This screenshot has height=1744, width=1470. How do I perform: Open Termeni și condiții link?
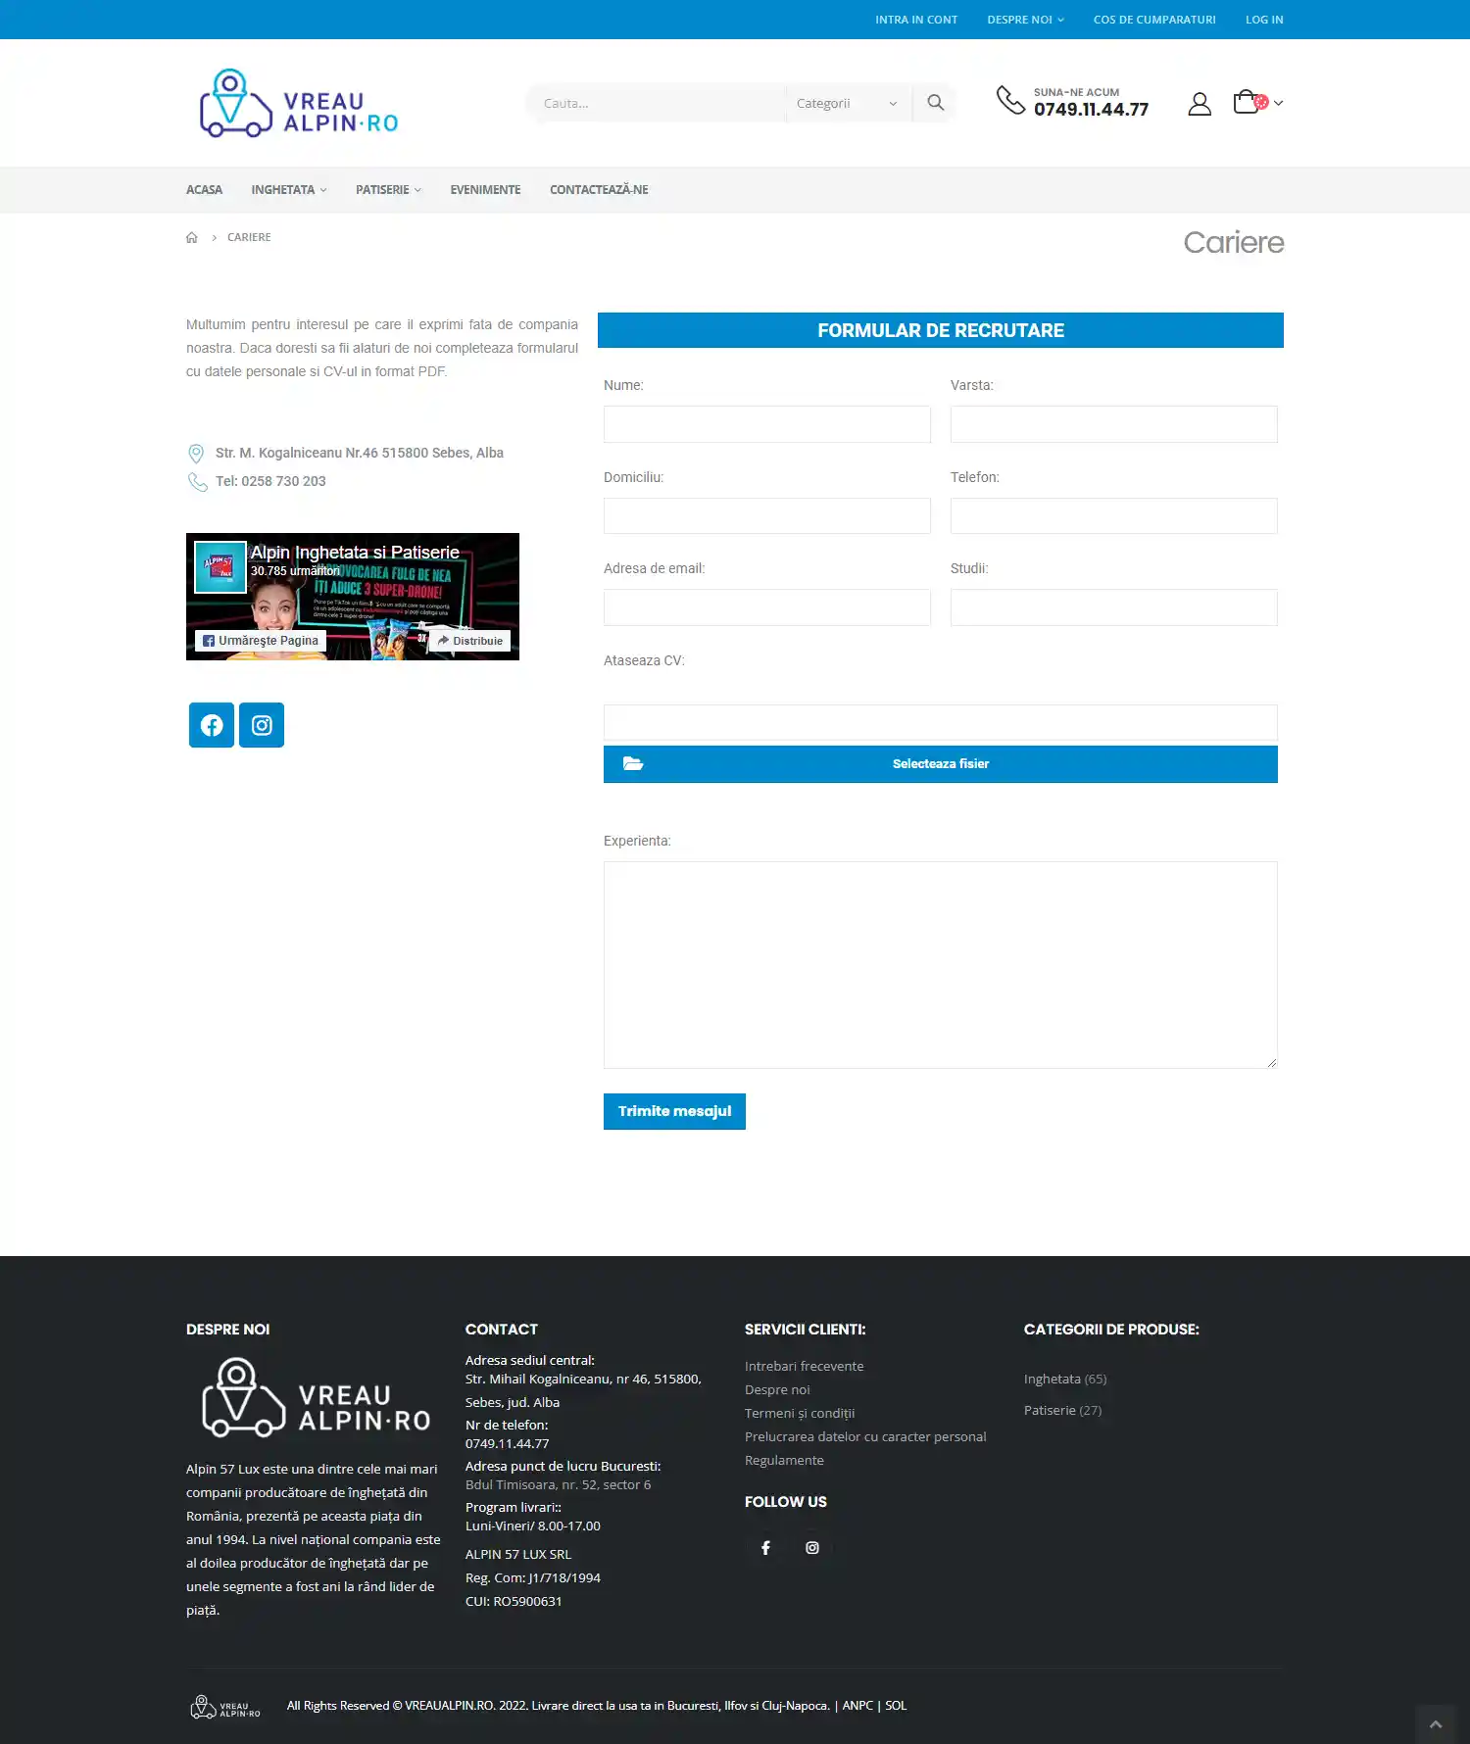(x=800, y=1413)
